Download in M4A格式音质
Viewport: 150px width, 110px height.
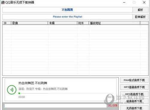click(134, 80)
